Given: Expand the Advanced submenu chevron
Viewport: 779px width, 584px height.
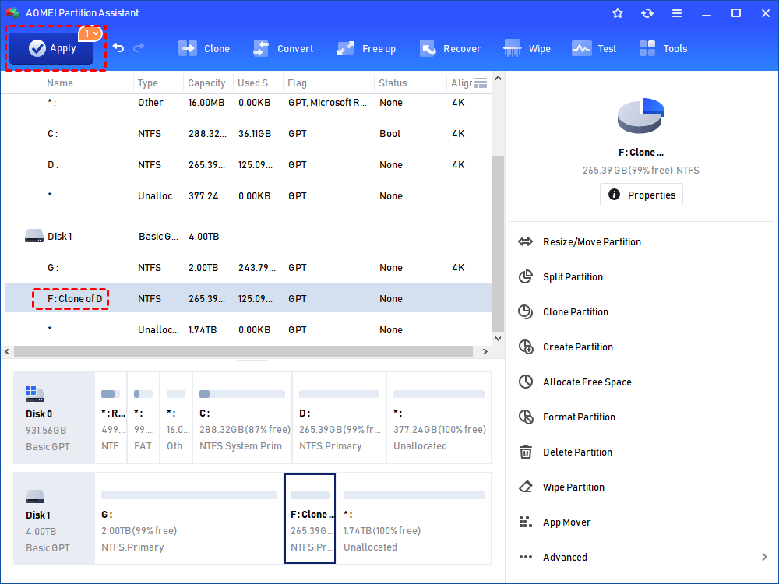Looking at the screenshot, I should click(764, 557).
